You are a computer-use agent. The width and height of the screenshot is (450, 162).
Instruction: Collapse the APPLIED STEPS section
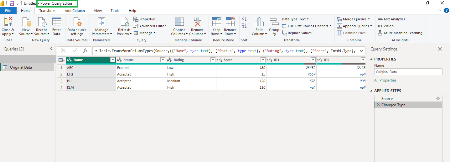[372, 91]
